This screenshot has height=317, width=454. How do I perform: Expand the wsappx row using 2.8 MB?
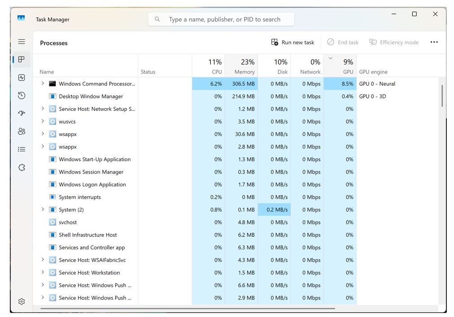pyautogui.click(x=43, y=146)
